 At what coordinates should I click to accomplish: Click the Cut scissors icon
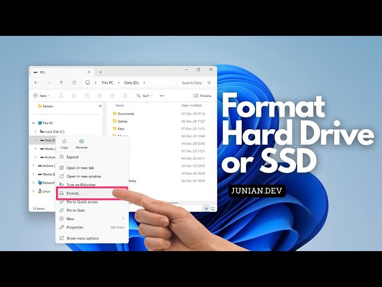tap(61, 96)
